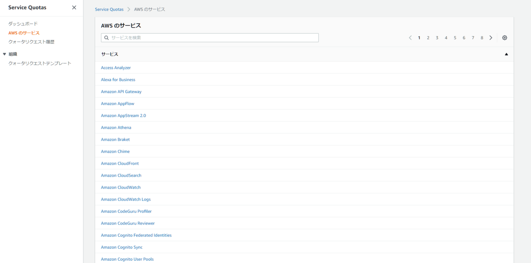This screenshot has width=531, height=263.
Task: Open Amazon Chime service
Action: point(115,151)
